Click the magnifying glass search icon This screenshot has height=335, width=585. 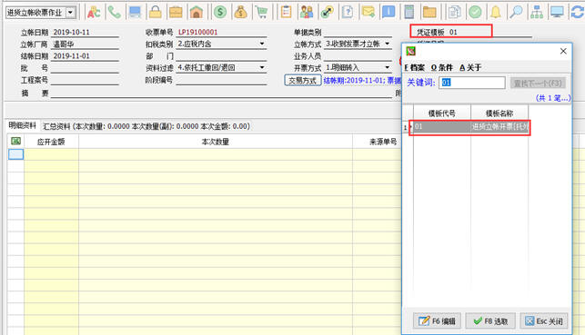[516, 13]
